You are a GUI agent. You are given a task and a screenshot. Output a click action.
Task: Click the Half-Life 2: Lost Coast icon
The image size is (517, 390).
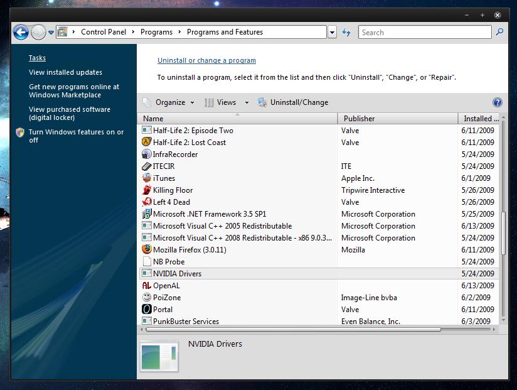[147, 142]
